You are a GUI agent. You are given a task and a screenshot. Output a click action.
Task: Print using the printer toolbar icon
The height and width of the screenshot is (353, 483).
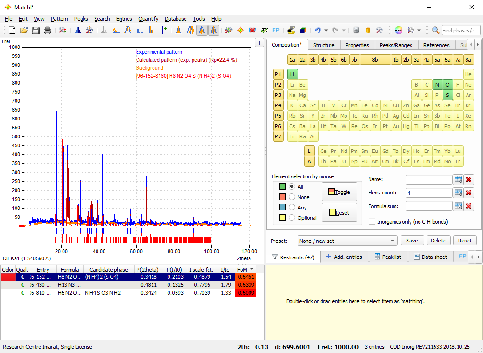(48, 30)
